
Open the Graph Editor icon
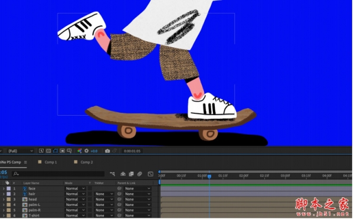150,174
